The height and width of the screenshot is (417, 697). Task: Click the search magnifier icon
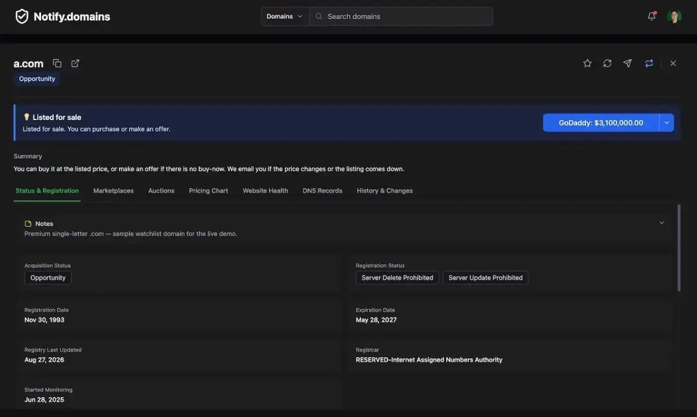pos(318,16)
